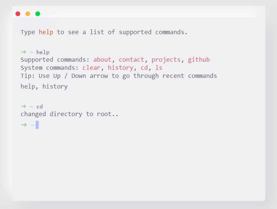Click the blinking cursor at the active prompt
Viewport: 277px width, 209px height.
(x=37, y=125)
